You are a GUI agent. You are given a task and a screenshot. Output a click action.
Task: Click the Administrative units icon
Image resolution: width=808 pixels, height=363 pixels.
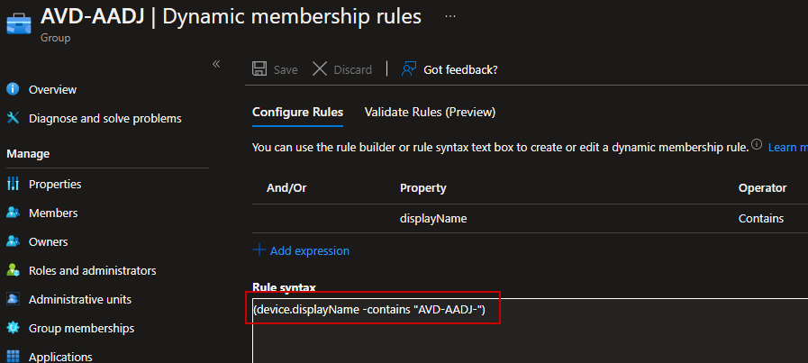coord(13,299)
